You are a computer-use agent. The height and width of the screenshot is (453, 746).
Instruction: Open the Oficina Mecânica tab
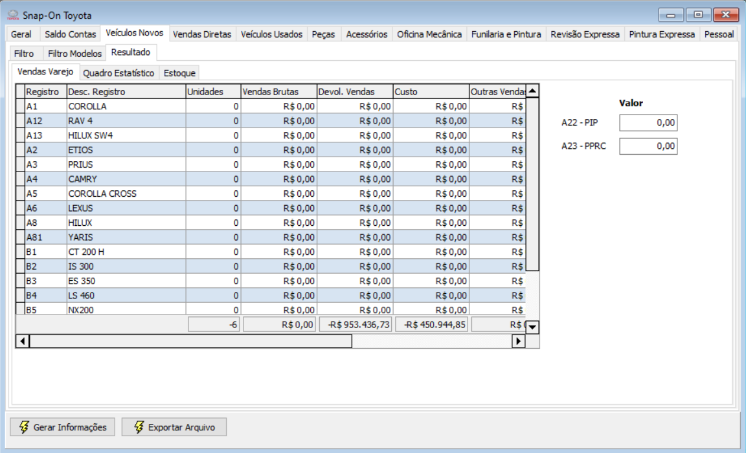(429, 34)
